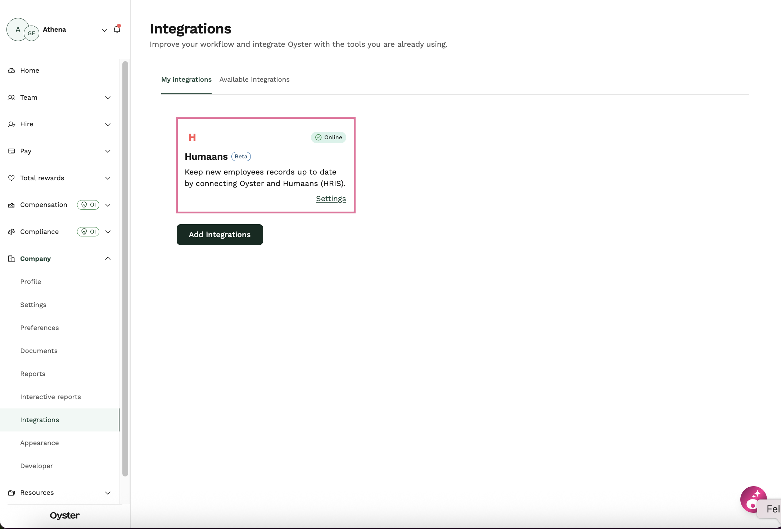Expand the Team menu chevron

(108, 98)
